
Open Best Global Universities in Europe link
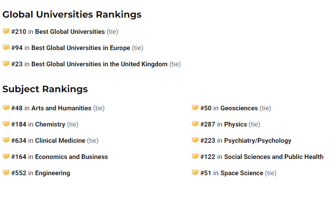pyautogui.click(x=81, y=48)
